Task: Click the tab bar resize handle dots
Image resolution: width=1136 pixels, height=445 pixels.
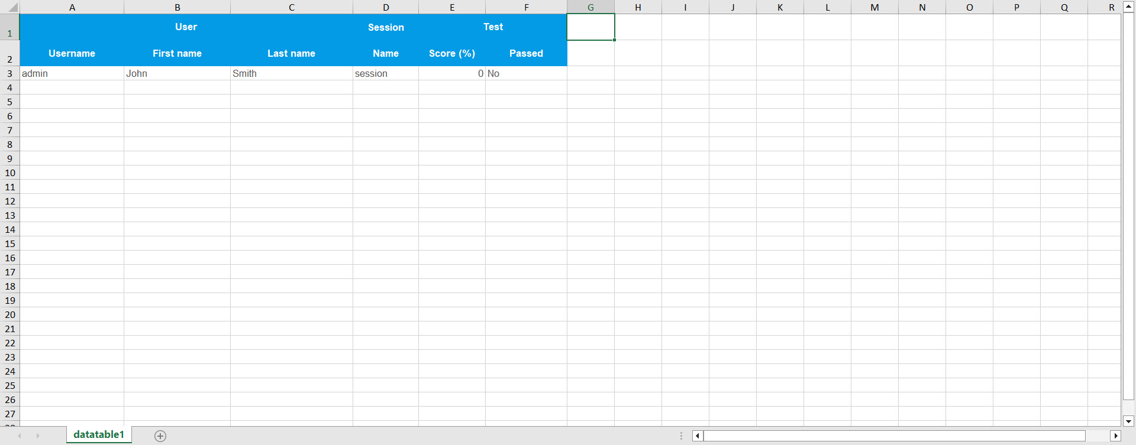Action: click(x=681, y=436)
